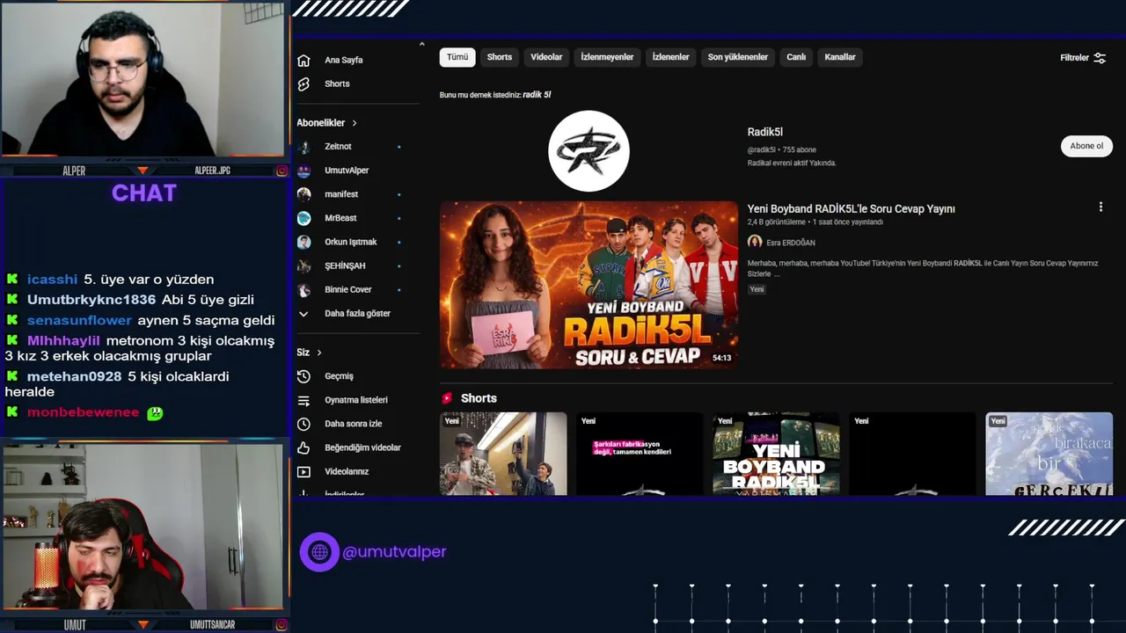Click the Radik5l round channel logo
The image size is (1126, 633).
(589, 151)
